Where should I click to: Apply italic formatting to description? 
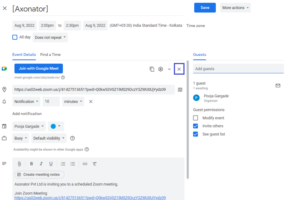click(41, 164)
